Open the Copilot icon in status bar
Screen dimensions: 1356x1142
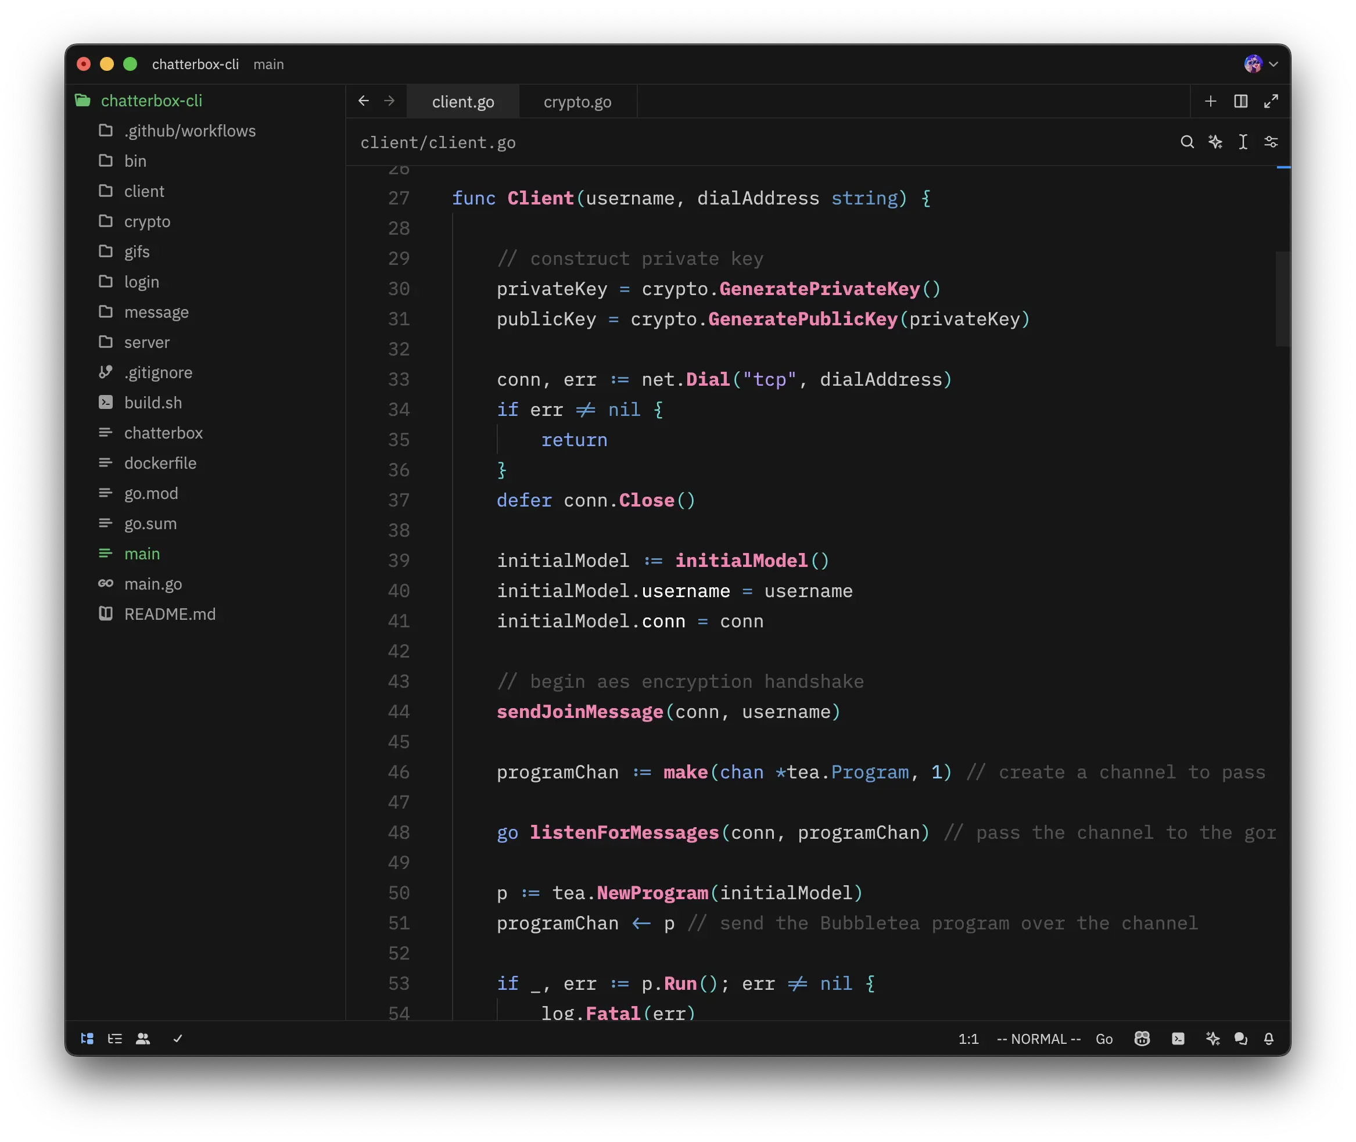click(x=1142, y=1039)
